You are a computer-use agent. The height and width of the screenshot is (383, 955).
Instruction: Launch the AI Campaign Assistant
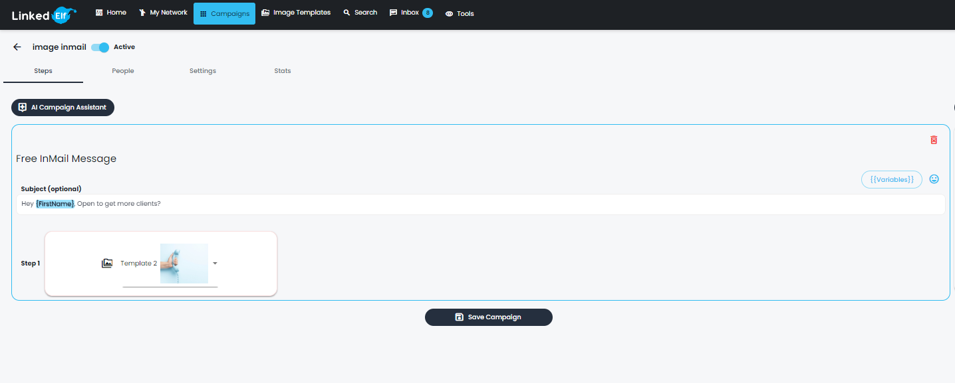click(63, 108)
